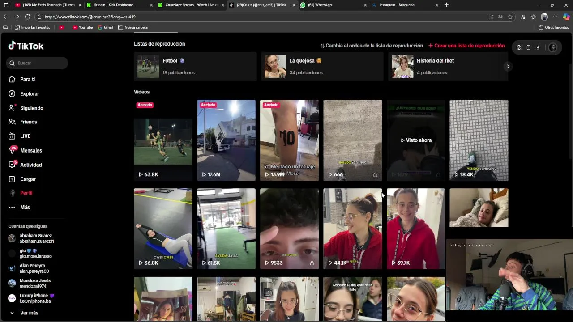
Task: Open Historia del filet playlist
Action: click(448, 66)
